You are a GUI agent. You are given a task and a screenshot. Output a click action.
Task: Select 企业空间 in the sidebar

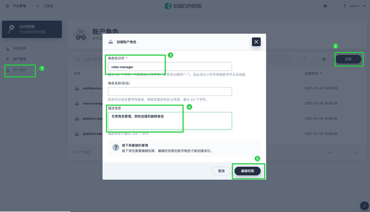(19, 49)
